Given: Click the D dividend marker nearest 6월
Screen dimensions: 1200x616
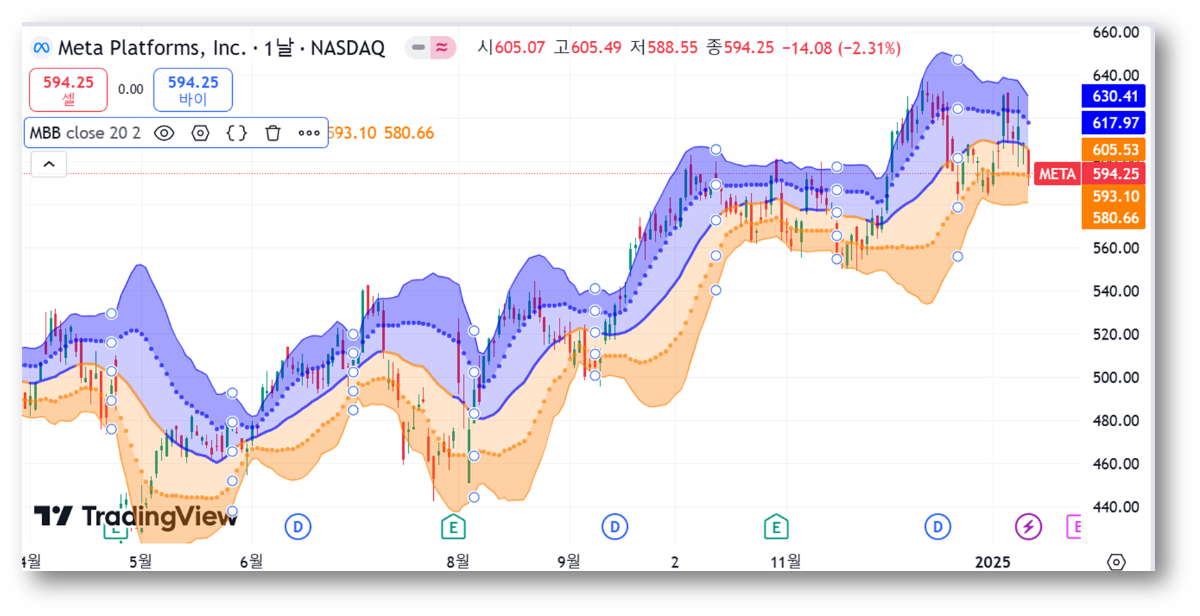Looking at the screenshot, I should pyautogui.click(x=298, y=527).
